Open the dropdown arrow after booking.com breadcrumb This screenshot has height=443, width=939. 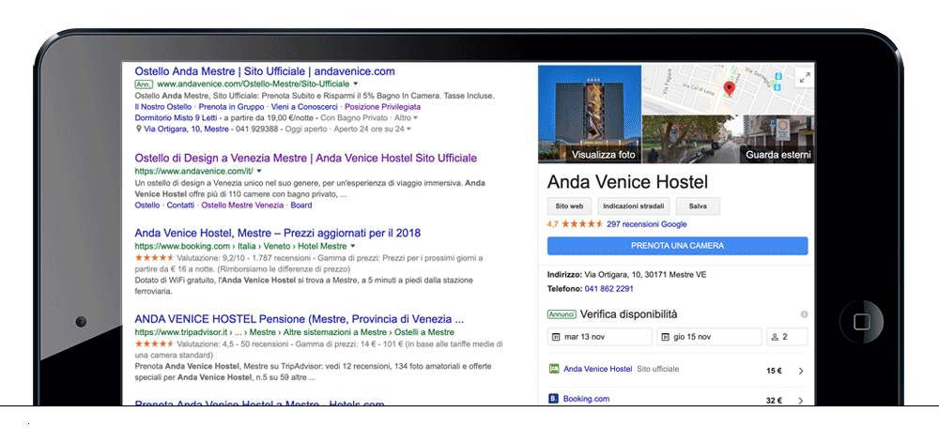tap(353, 246)
